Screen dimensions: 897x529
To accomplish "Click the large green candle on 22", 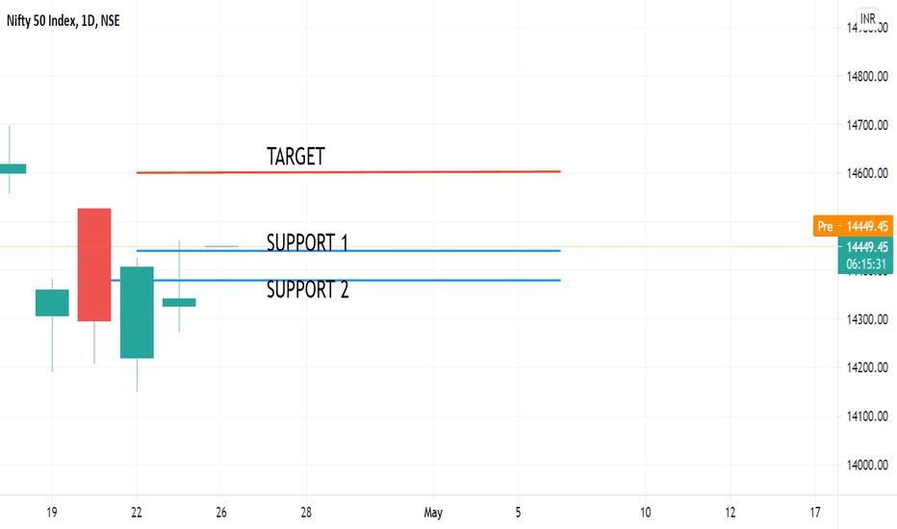I will (x=137, y=313).
